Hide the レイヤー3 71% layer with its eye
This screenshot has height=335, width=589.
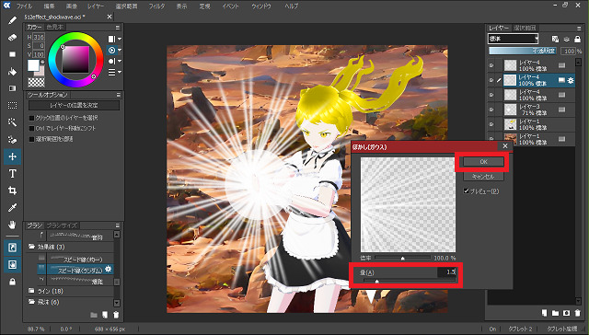click(x=491, y=110)
